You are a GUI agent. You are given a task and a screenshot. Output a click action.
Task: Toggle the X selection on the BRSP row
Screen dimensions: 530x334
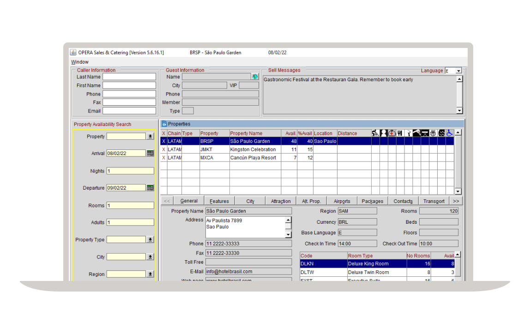point(164,141)
